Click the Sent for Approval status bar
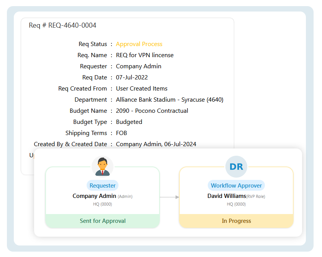The width and height of the screenshot is (322, 257). (x=102, y=221)
